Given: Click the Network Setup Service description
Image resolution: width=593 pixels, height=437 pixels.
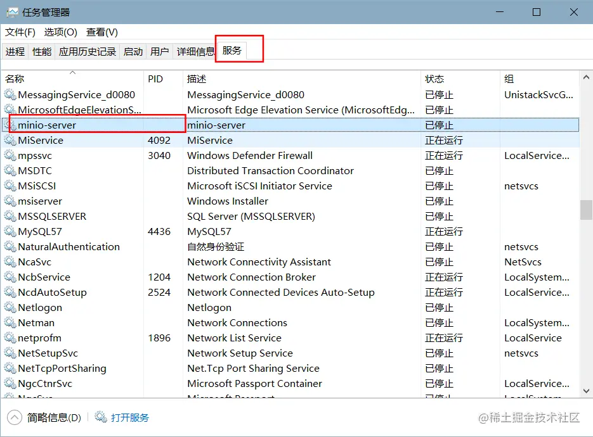Looking at the screenshot, I should [240, 353].
